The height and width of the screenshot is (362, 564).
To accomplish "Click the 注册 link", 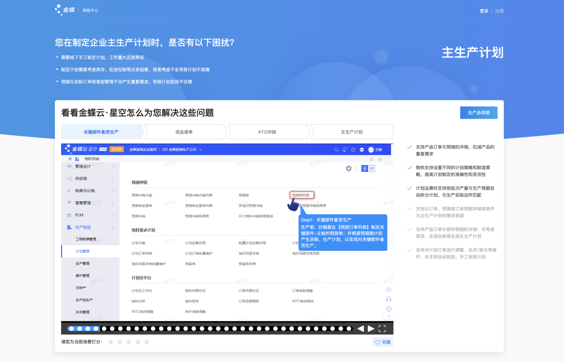I will [x=499, y=11].
